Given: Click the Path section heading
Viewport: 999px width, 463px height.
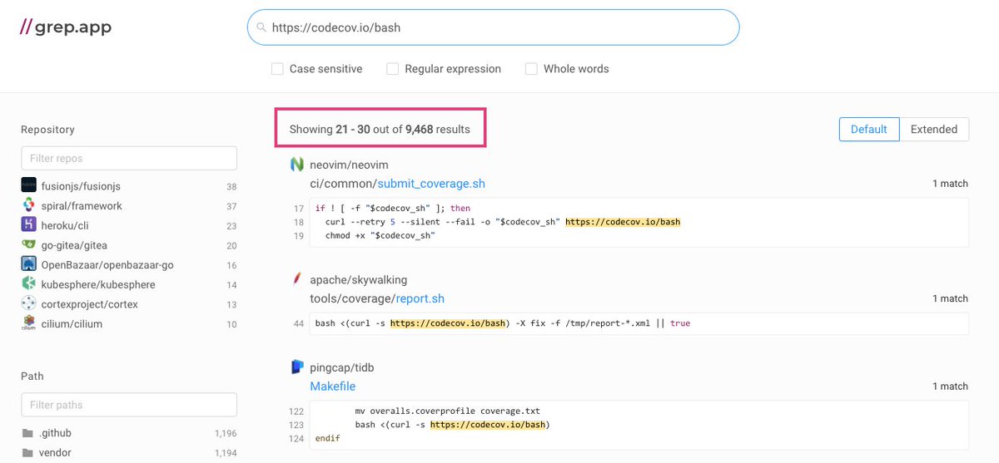Looking at the screenshot, I should point(32,377).
